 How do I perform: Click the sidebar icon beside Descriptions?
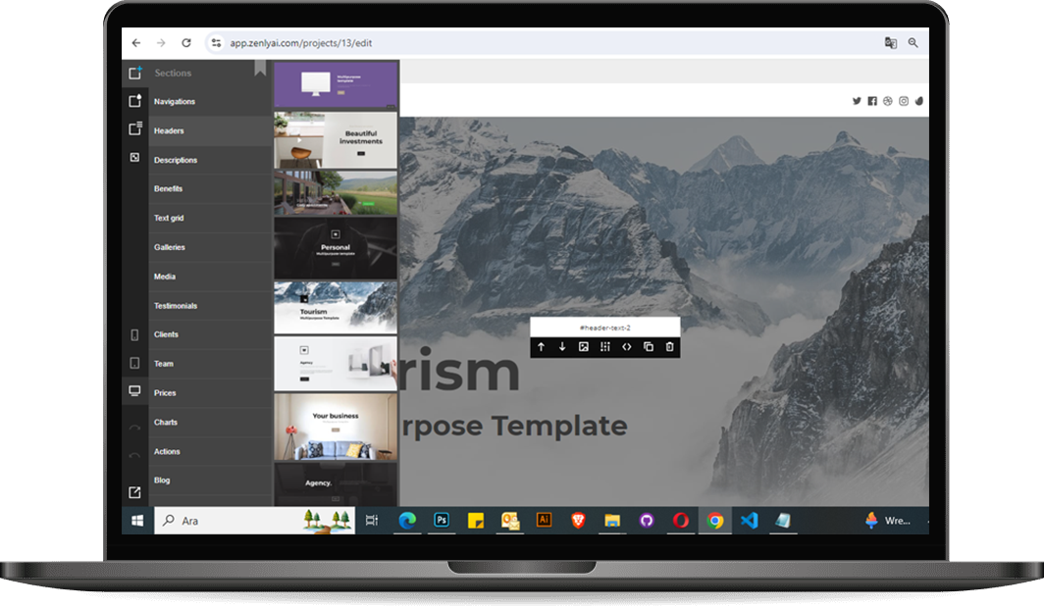pyautogui.click(x=134, y=158)
